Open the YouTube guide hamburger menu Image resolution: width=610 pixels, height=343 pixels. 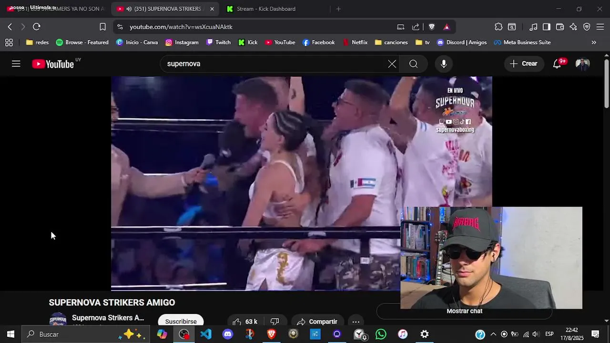click(16, 64)
